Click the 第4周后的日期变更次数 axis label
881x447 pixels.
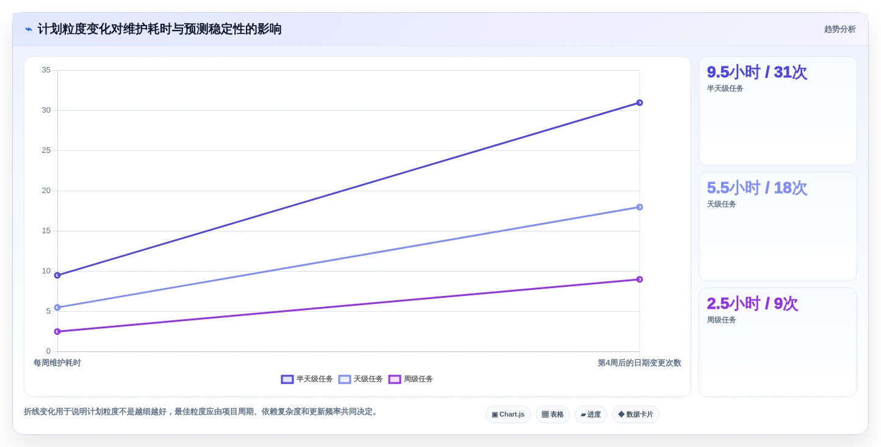click(639, 363)
